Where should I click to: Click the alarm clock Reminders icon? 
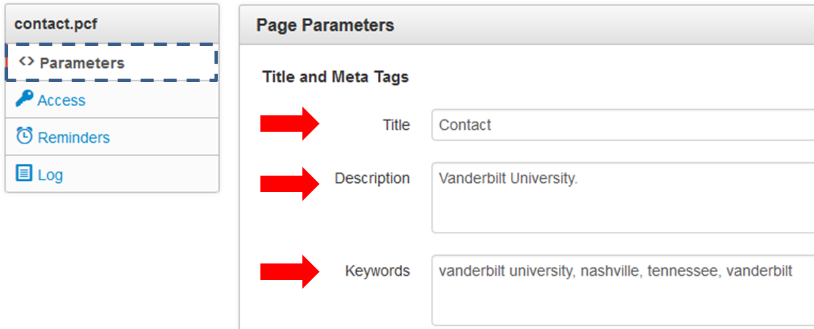point(24,136)
